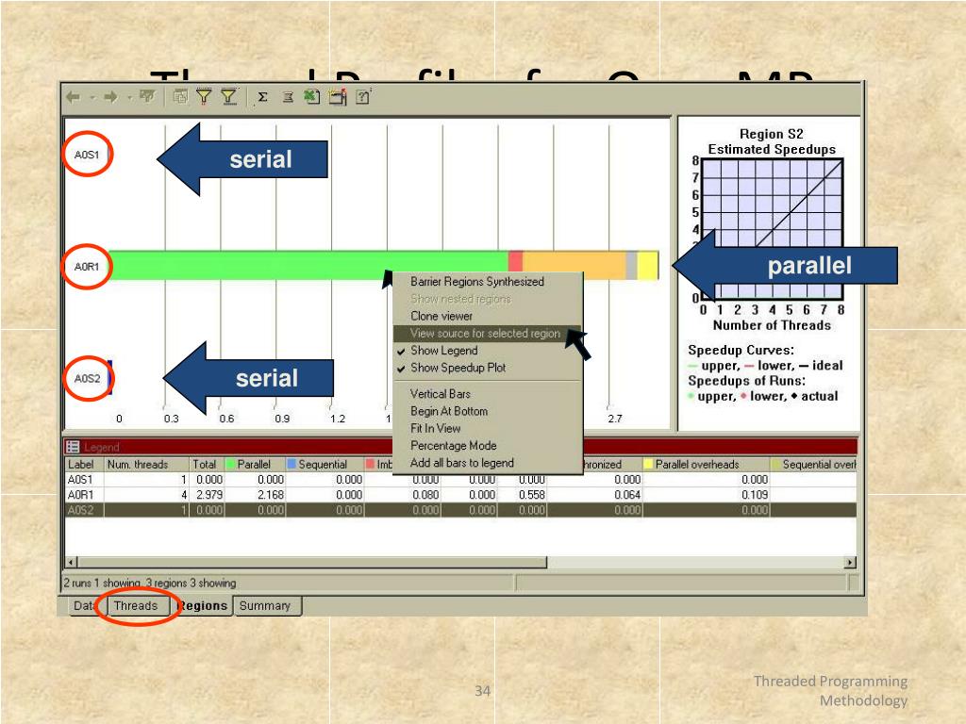Open the forward arrow history dropdown
Viewport: 966px width, 724px height.
pyautogui.click(x=129, y=97)
